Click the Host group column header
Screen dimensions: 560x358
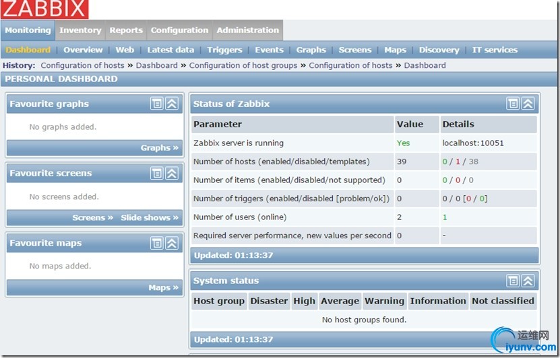(x=219, y=301)
